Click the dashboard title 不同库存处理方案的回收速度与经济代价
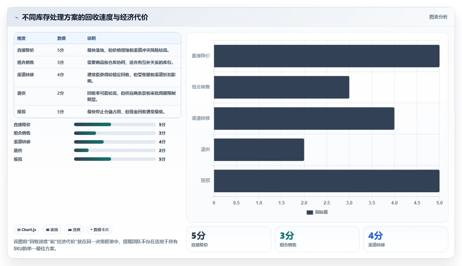Image resolution: width=462 pixels, height=266 pixels. point(85,17)
